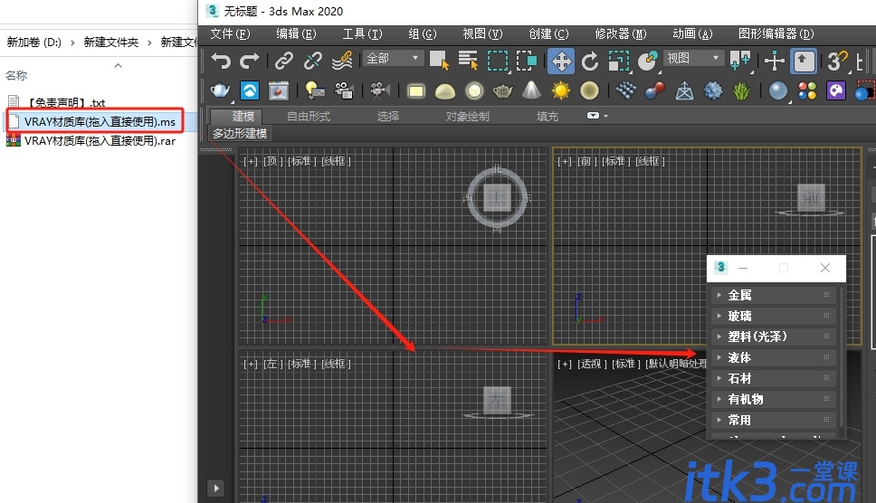Image resolution: width=876 pixels, height=503 pixels.
Task: Open the 动画(A) menu
Action: pos(692,33)
